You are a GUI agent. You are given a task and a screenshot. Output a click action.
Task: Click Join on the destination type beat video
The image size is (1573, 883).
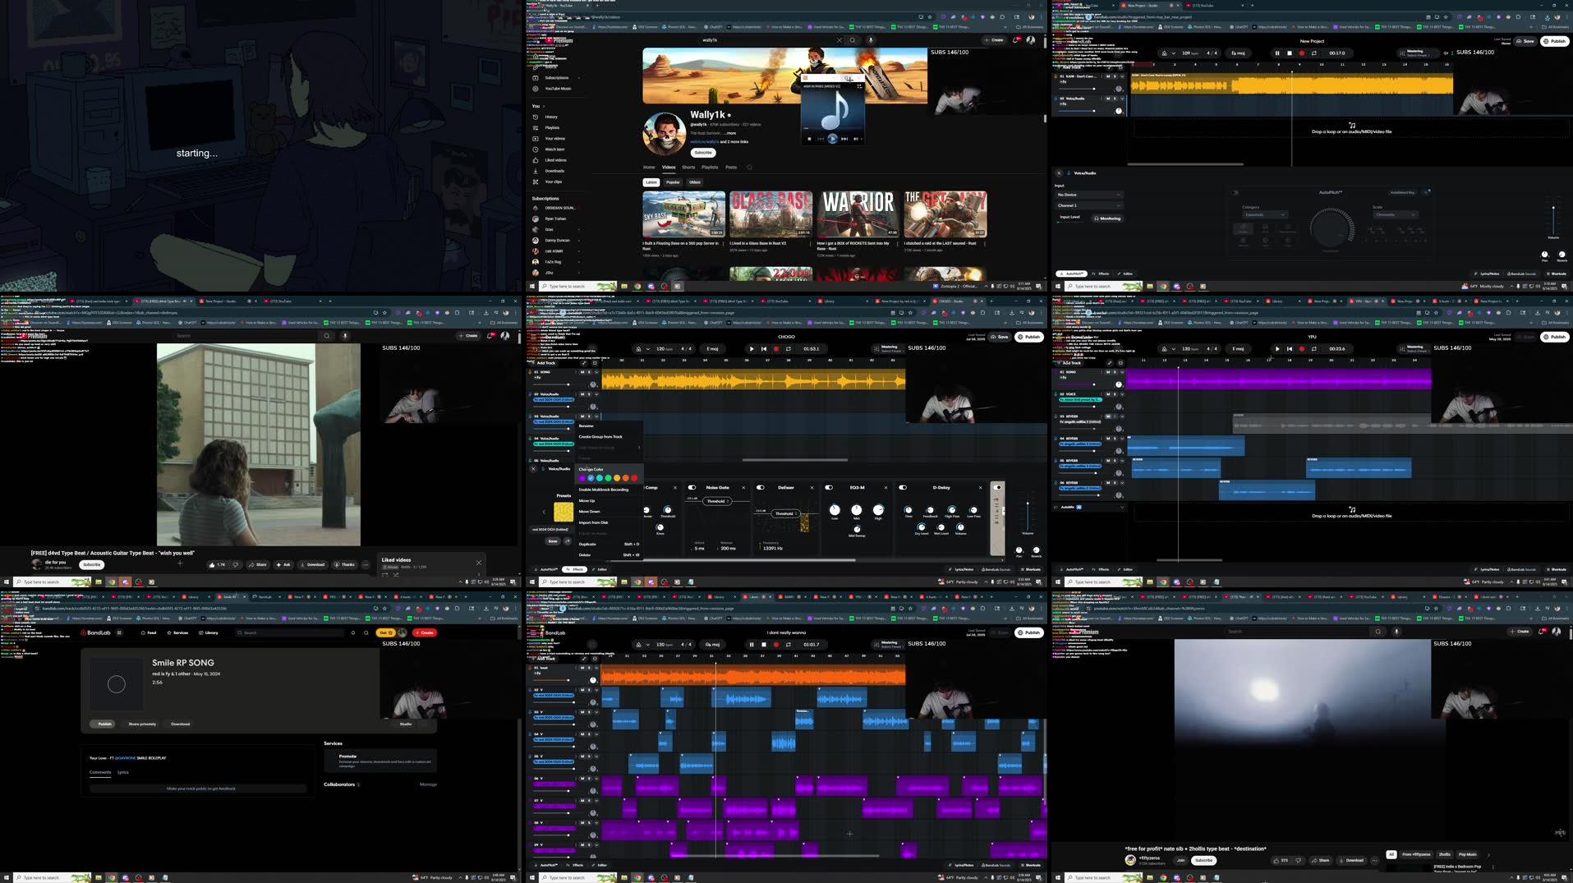tap(1181, 860)
